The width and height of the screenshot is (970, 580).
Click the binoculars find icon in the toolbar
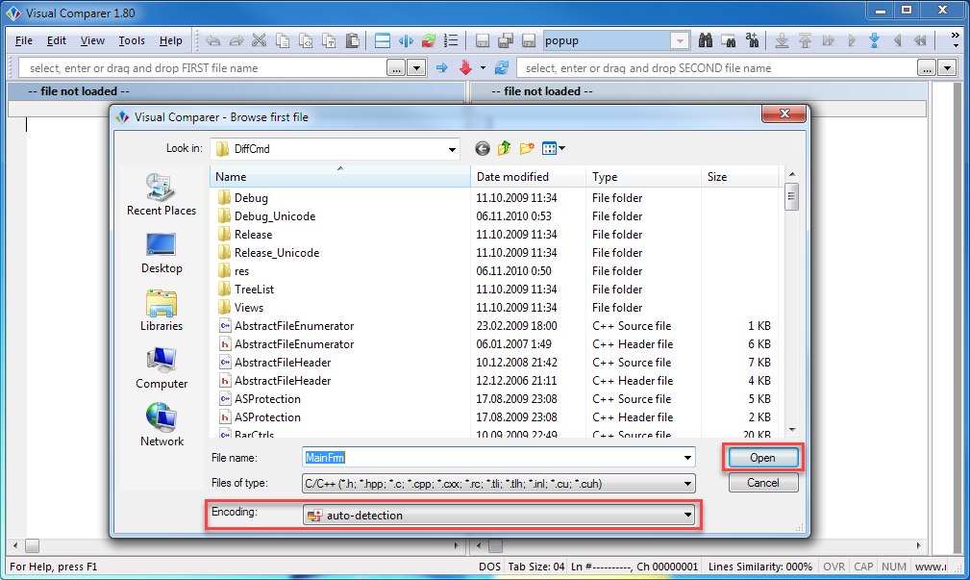pos(706,41)
